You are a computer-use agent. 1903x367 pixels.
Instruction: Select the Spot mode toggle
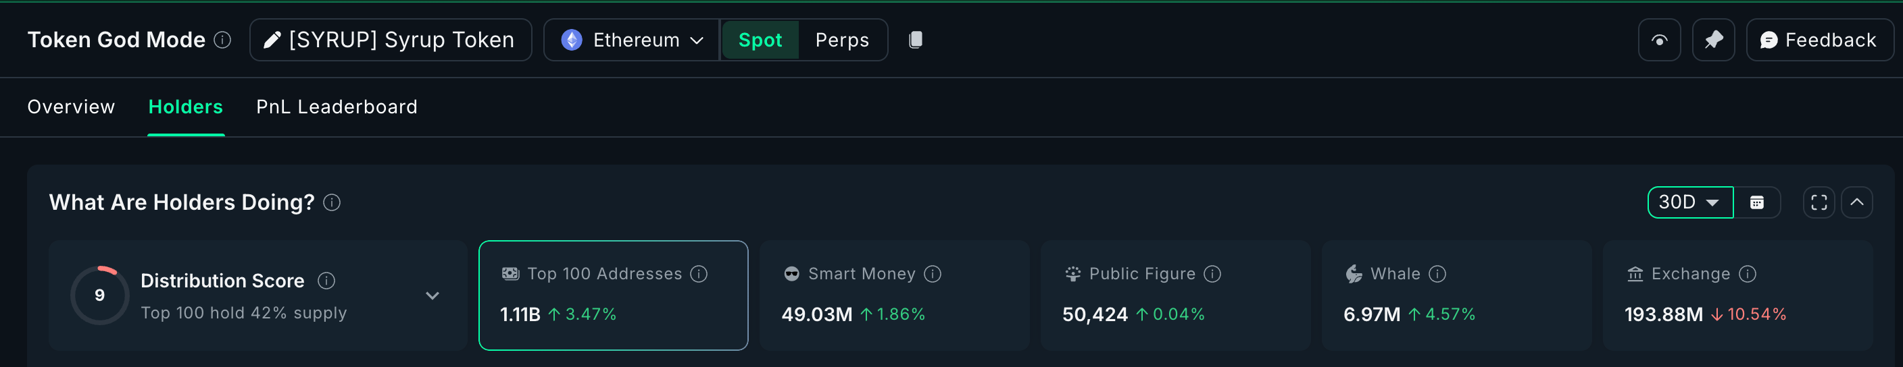pyautogui.click(x=760, y=40)
